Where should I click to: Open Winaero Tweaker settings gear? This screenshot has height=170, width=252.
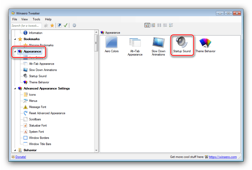(x=74, y=25)
